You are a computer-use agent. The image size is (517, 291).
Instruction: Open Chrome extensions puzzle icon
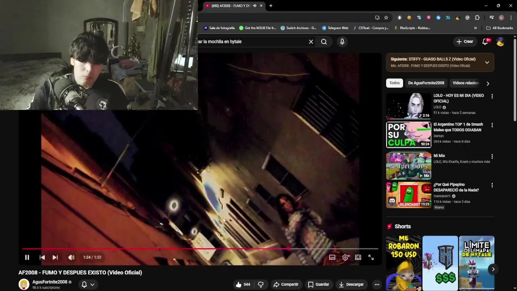[477, 17]
